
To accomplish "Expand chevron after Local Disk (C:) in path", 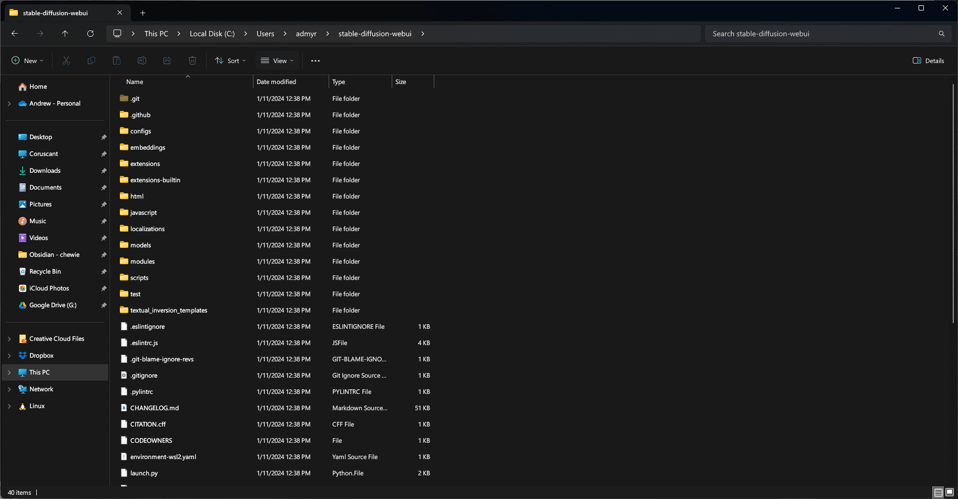I will coord(246,34).
